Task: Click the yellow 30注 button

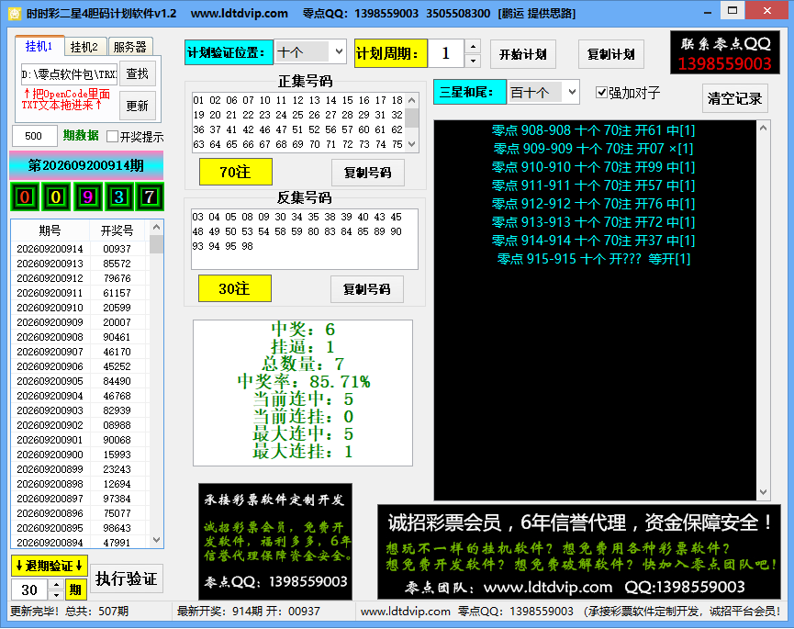Action: point(234,288)
